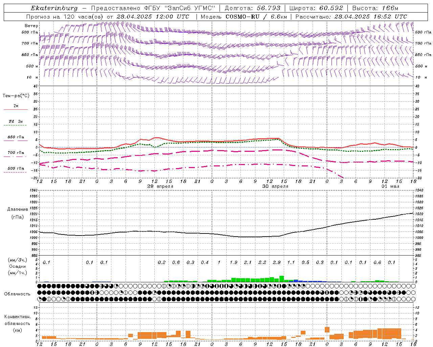
Task: Click the '29 апреля' date label
Action: tap(160, 186)
